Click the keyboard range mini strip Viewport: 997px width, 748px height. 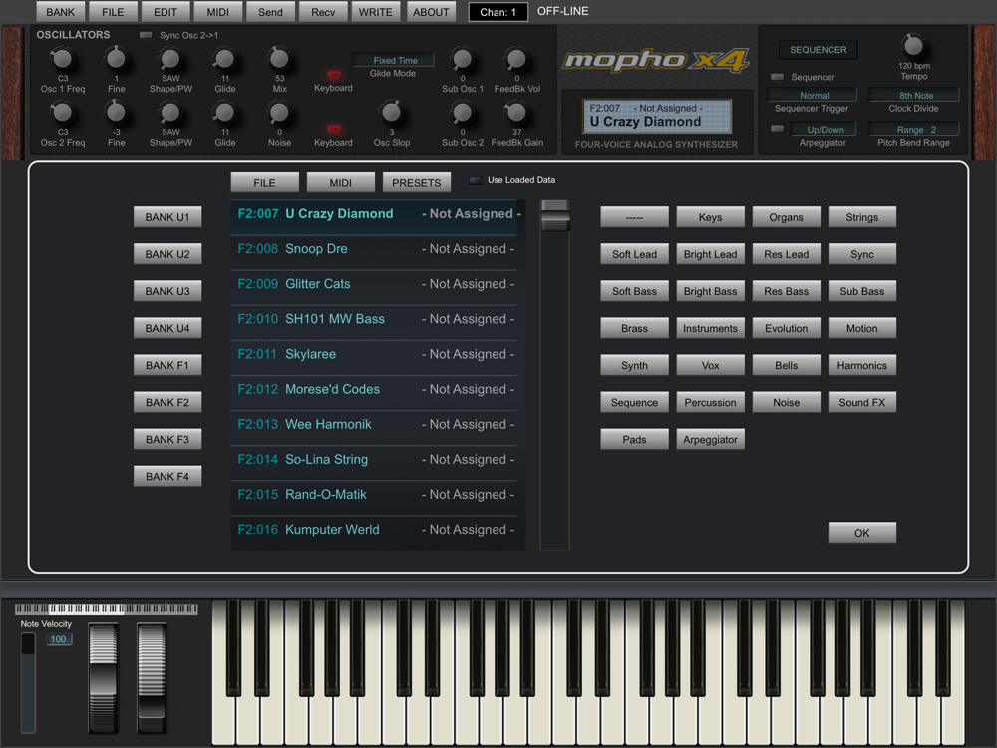(107, 609)
